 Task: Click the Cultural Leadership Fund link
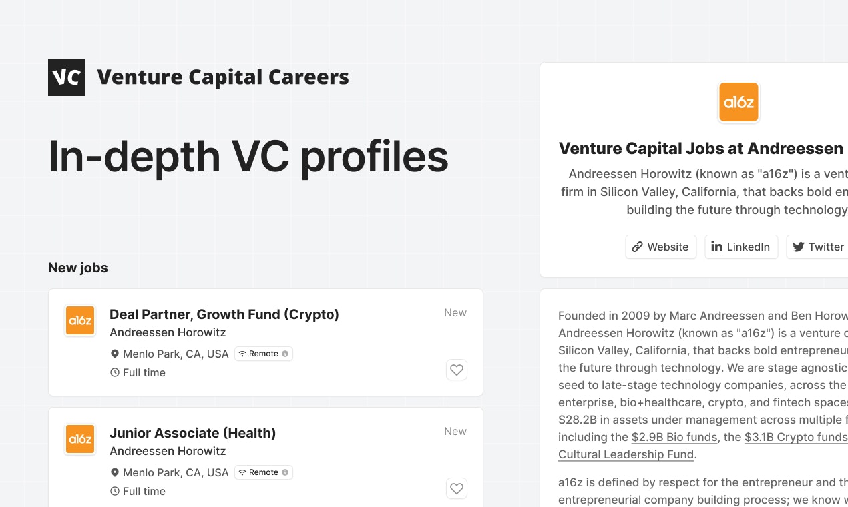626,454
